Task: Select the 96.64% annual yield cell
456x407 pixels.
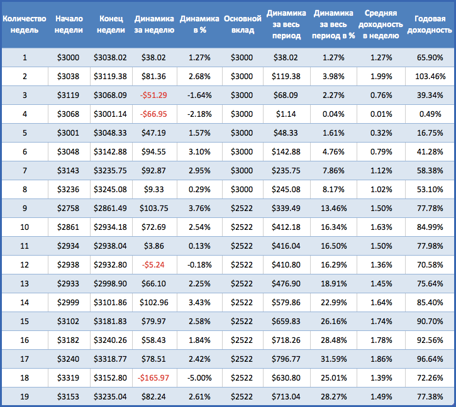Action: (430, 359)
